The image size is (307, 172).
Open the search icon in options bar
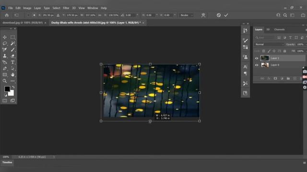285,15
